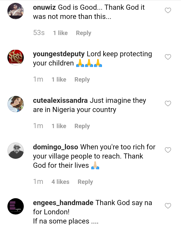Open the onuwiz username link
This screenshot has width=181, height=234.
pyautogui.click(x=44, y=7)
